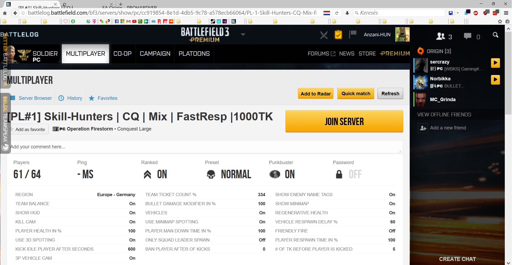Select the Multiplayer tab
Image resolution: width=512 pixels, height=265 pixels.
point(86,54)
